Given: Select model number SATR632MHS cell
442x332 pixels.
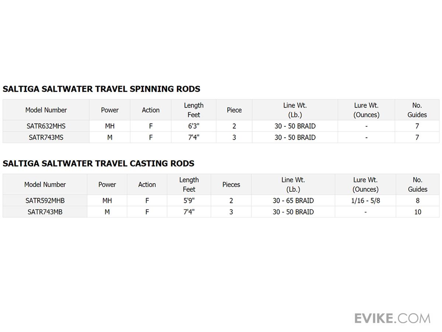Looking at the screenshot, I should [x=46, y=126].
